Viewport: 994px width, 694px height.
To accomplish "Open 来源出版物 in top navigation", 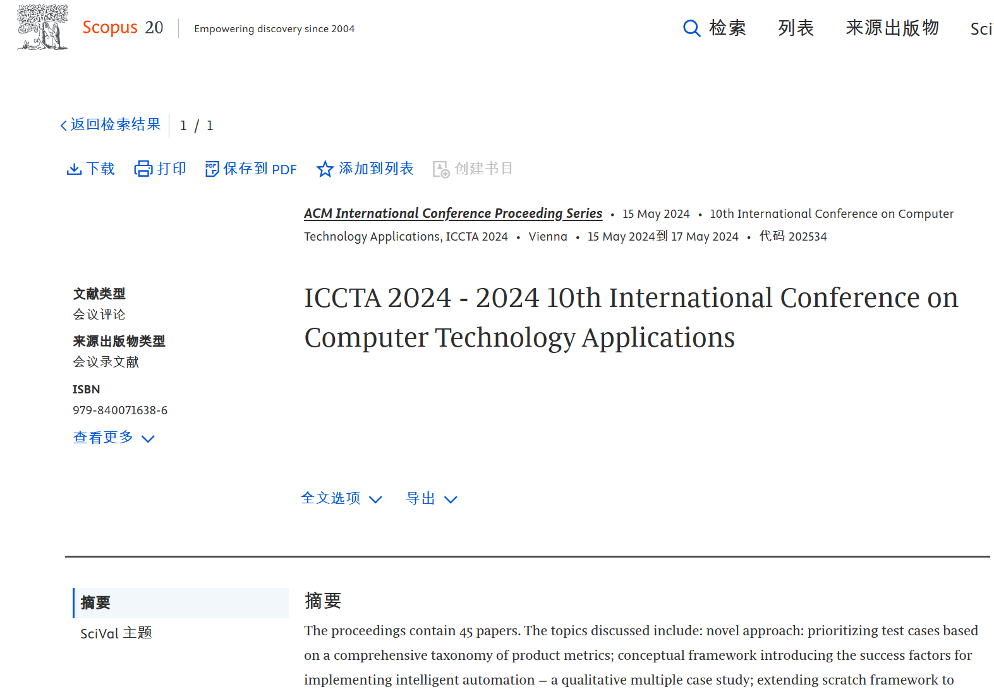I will 892,28.
